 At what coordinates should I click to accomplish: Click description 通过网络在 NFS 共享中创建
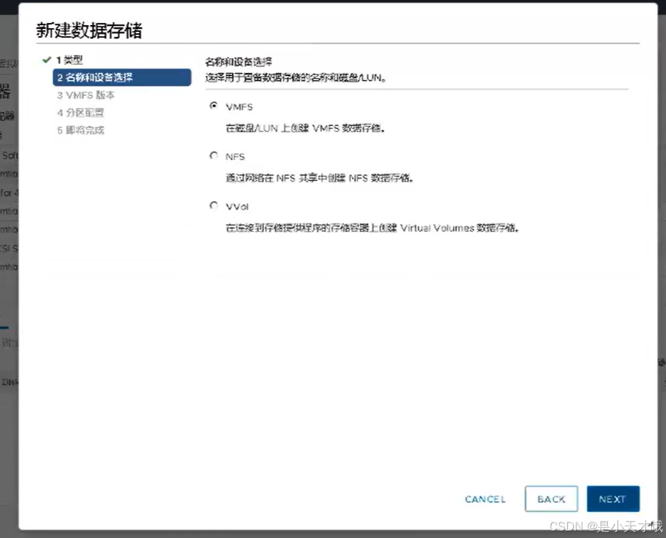click(x=319, y=178)
